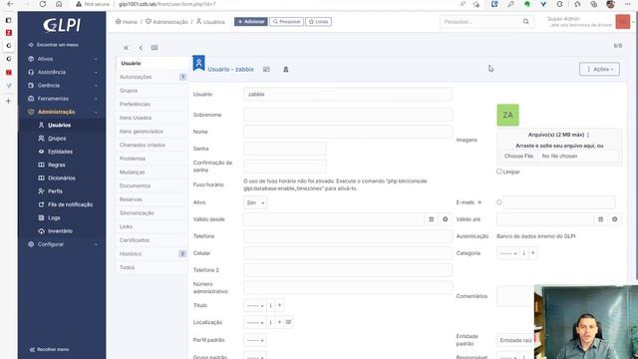Click add plus icon for Título
This screenshot has width=638, height=359.
(x=279, y=305)
